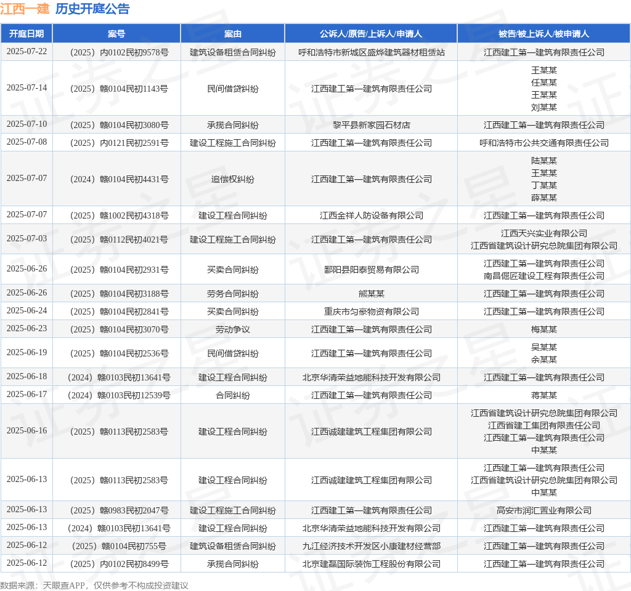The image size is (631, 591).
Task: Click the 公诉人/原告/上诉人/申请人 column header
Action: pyautogui.click(x=371, y=34)
